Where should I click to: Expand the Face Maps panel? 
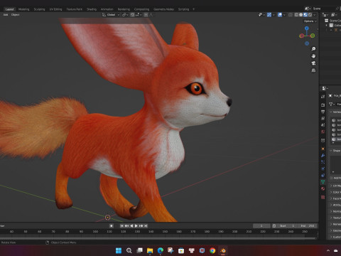click(331, 198)
